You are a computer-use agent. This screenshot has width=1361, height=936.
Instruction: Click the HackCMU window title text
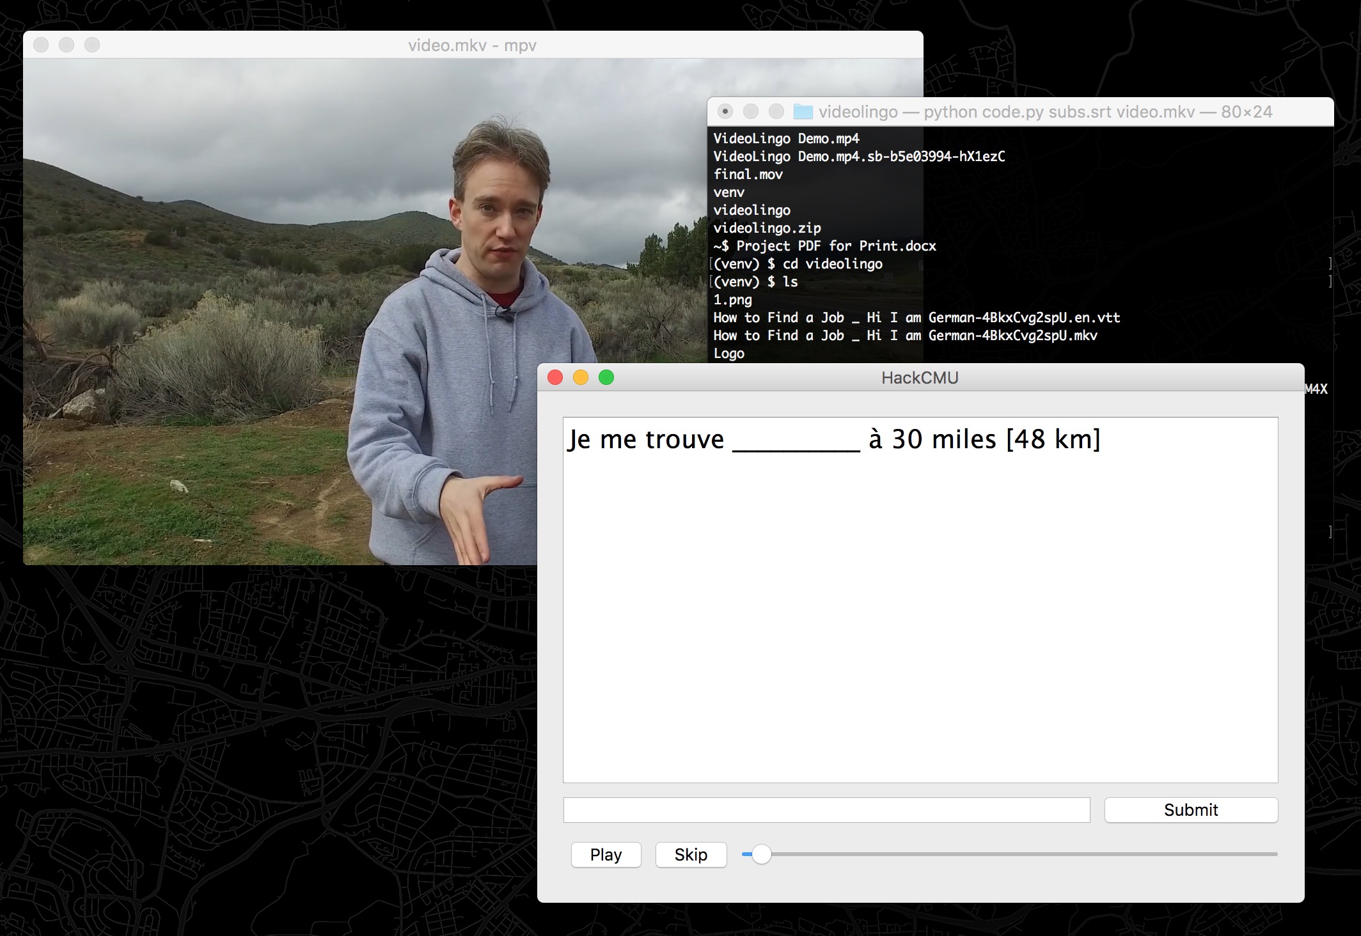[919, 378]
